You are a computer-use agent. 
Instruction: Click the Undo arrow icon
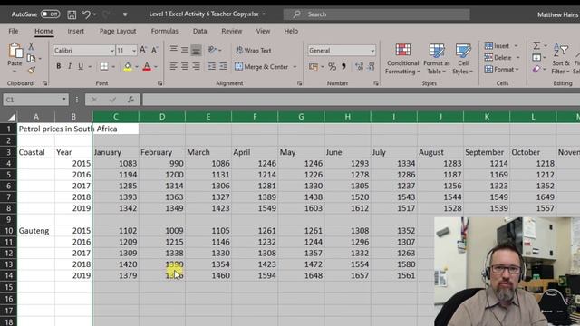tap(86, 14)
